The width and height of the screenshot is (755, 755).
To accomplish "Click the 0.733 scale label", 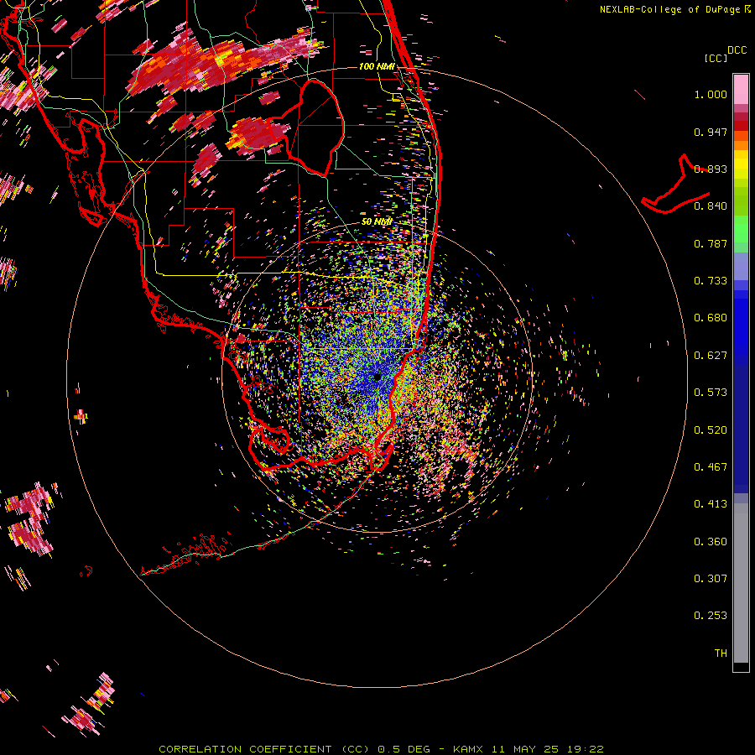I will [x=711, y=281].
